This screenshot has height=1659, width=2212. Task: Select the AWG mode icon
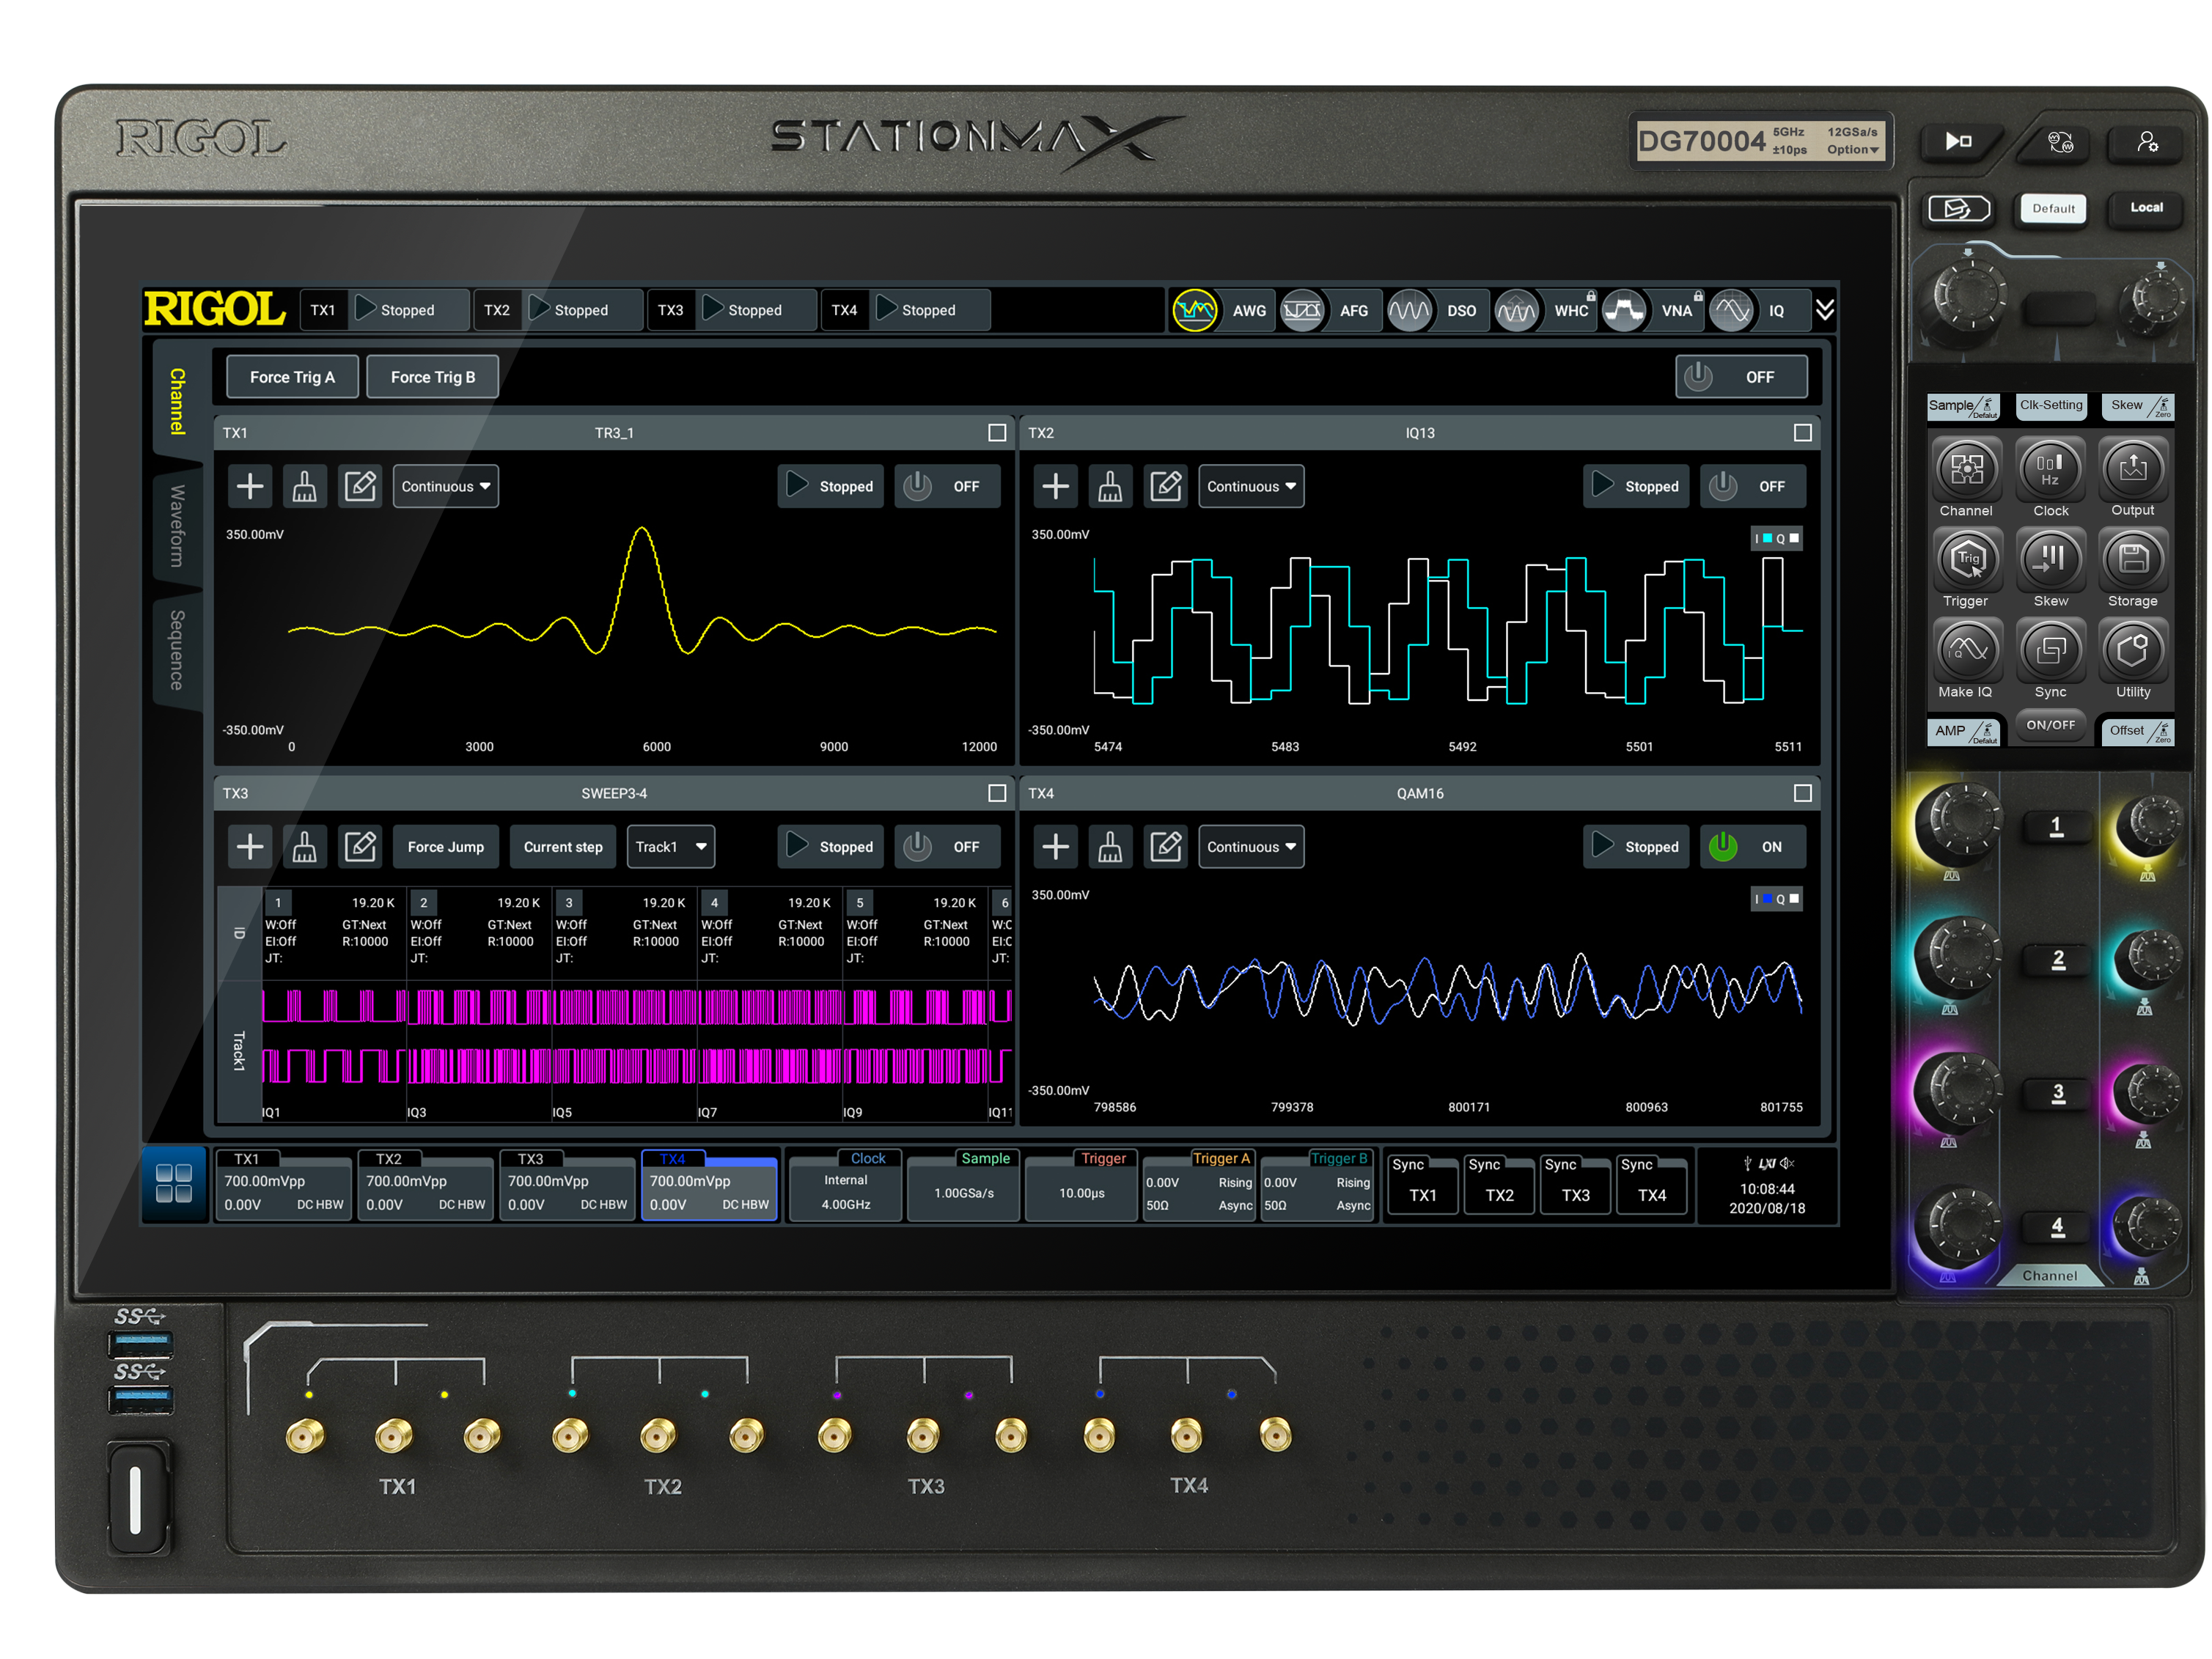(x=1195, y=311)
